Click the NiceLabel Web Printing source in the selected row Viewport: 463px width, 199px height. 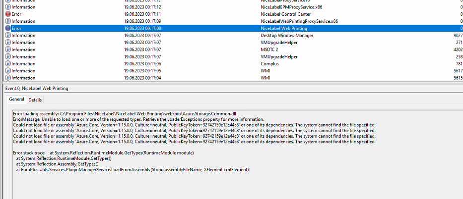click(x=284, y=28)
